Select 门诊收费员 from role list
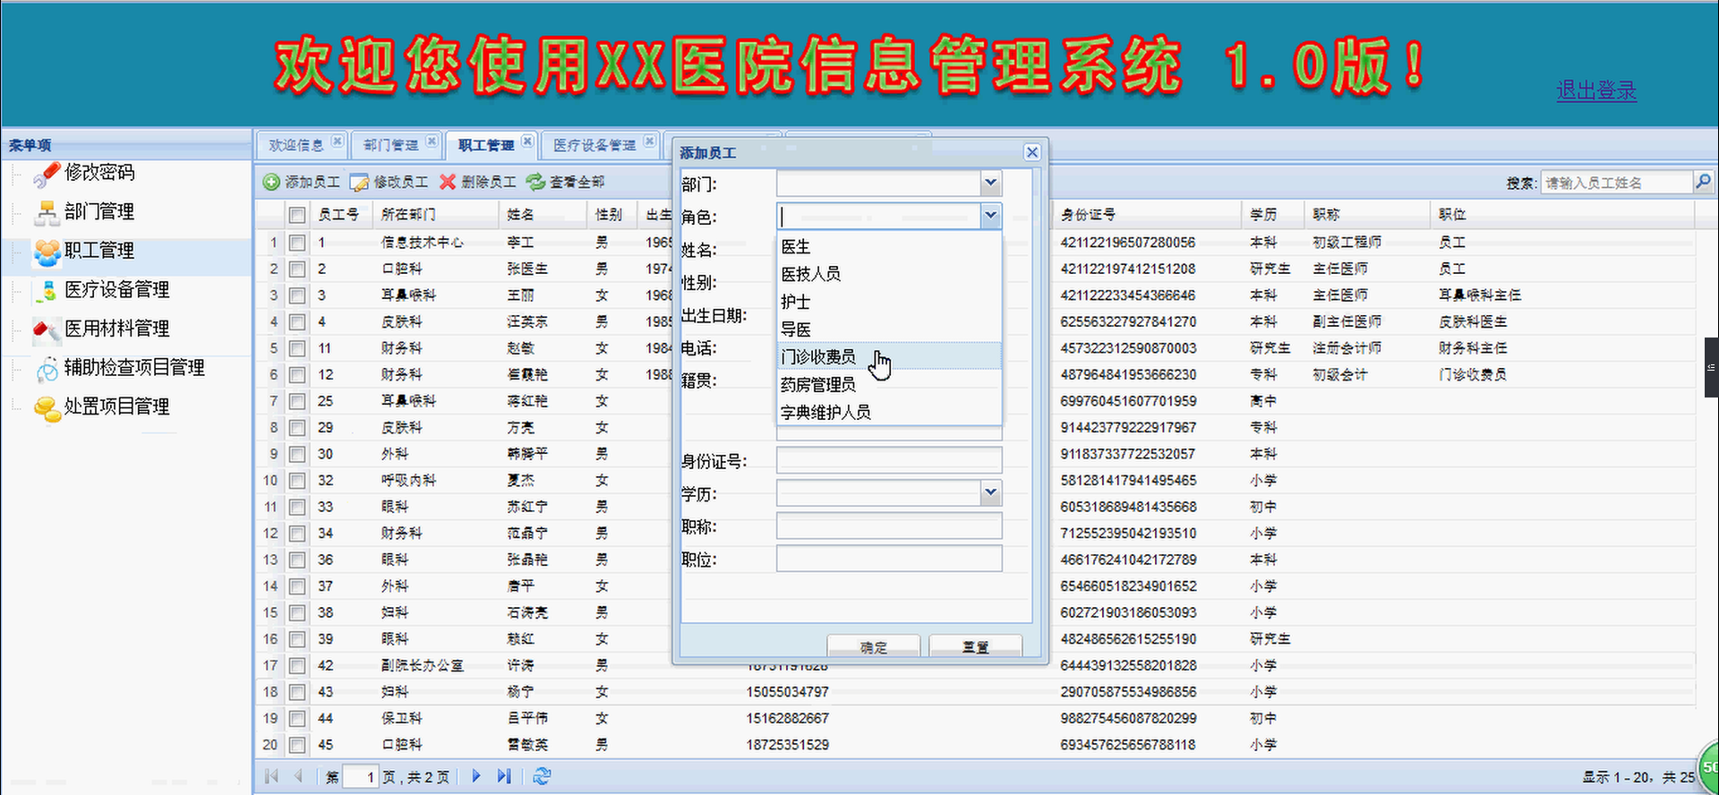 tap(889, 356)
